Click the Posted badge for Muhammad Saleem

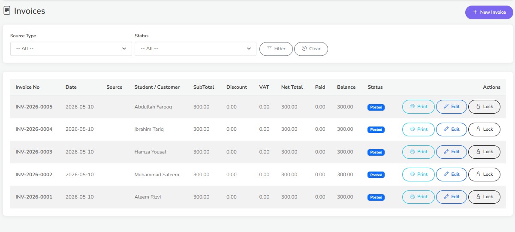(376, 175)
